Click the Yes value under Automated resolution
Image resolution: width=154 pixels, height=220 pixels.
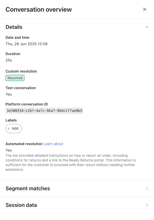[9, 150]
